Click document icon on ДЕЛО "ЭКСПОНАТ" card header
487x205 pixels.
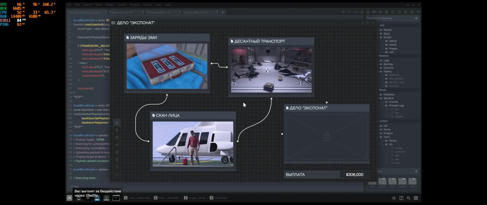coord(287,108)
